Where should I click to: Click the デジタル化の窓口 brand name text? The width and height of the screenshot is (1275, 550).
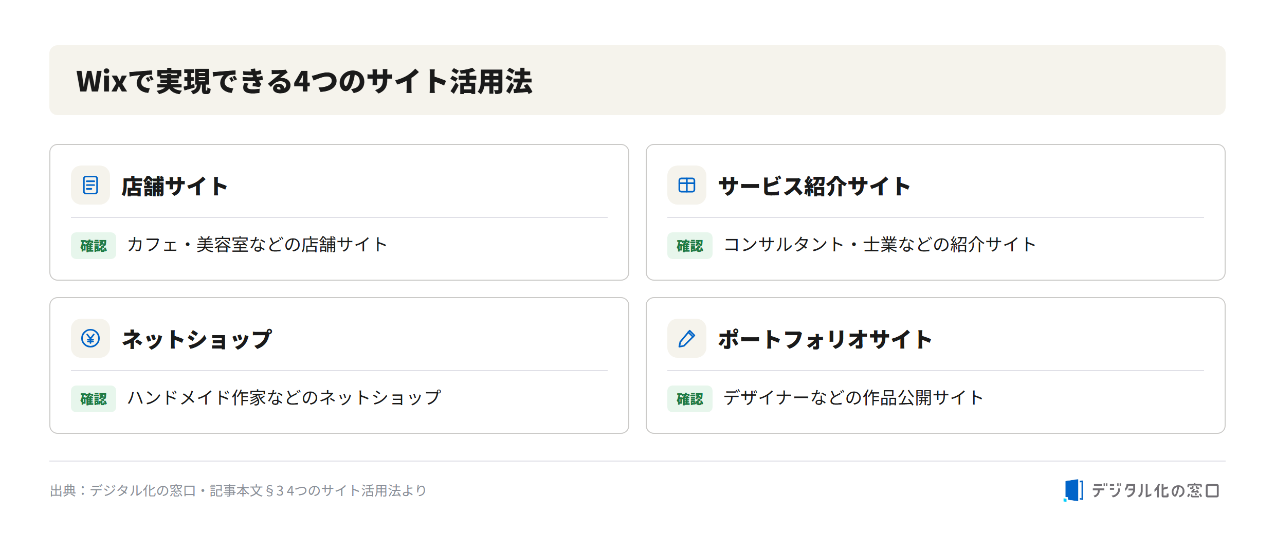(x=1156, y=490)
